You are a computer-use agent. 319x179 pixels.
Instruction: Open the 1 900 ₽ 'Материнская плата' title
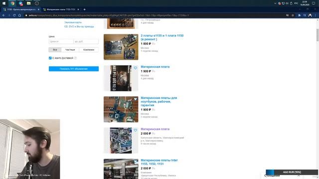pyautogui.click(x=155, y=67)
